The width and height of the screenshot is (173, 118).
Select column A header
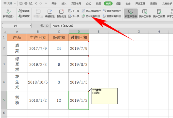[x=17, y=32]
